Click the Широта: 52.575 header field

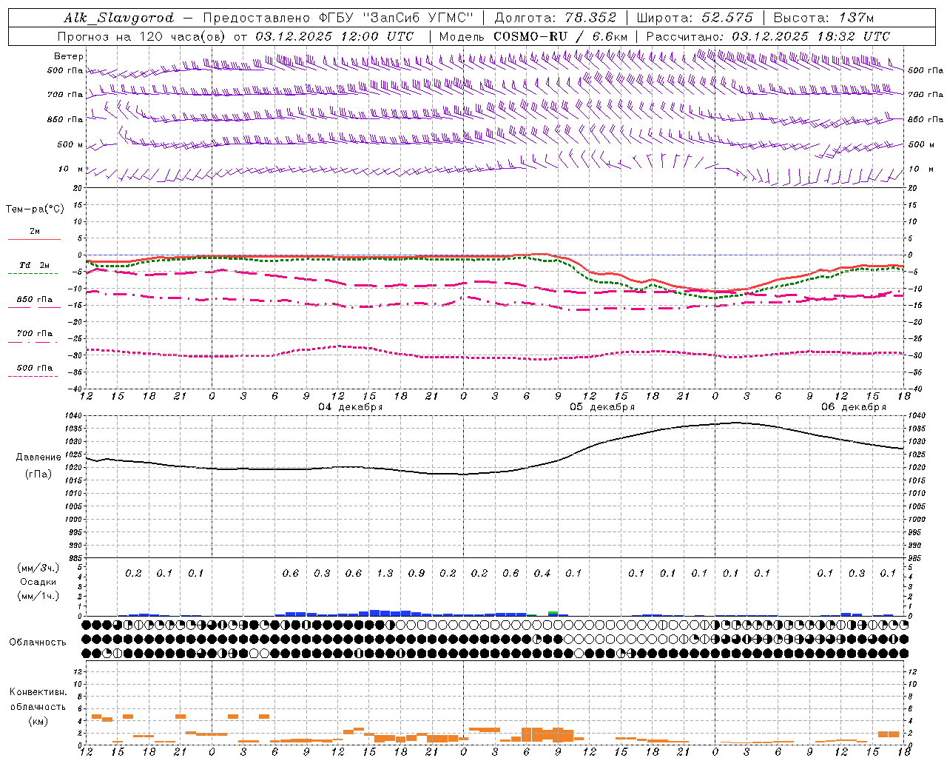(695, 18)
